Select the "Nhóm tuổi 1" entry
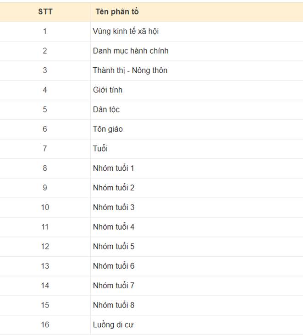This screenshot has width=303, height=335. coord(114,168)
